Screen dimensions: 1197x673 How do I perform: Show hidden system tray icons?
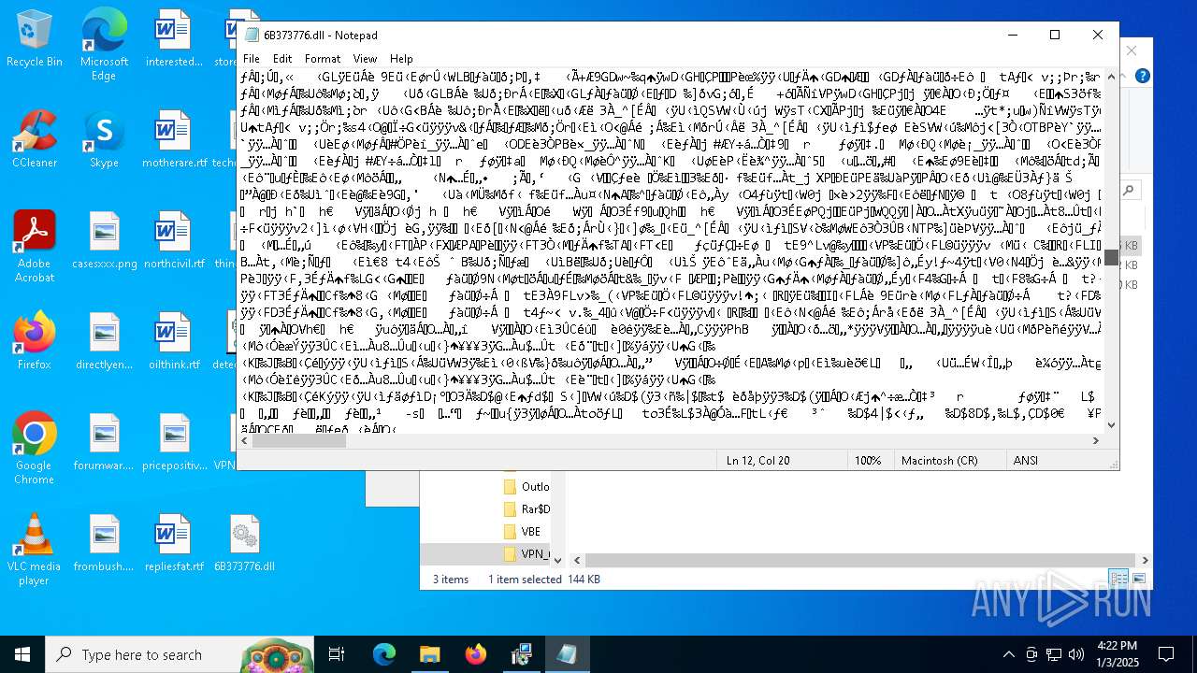[1008, 654]
